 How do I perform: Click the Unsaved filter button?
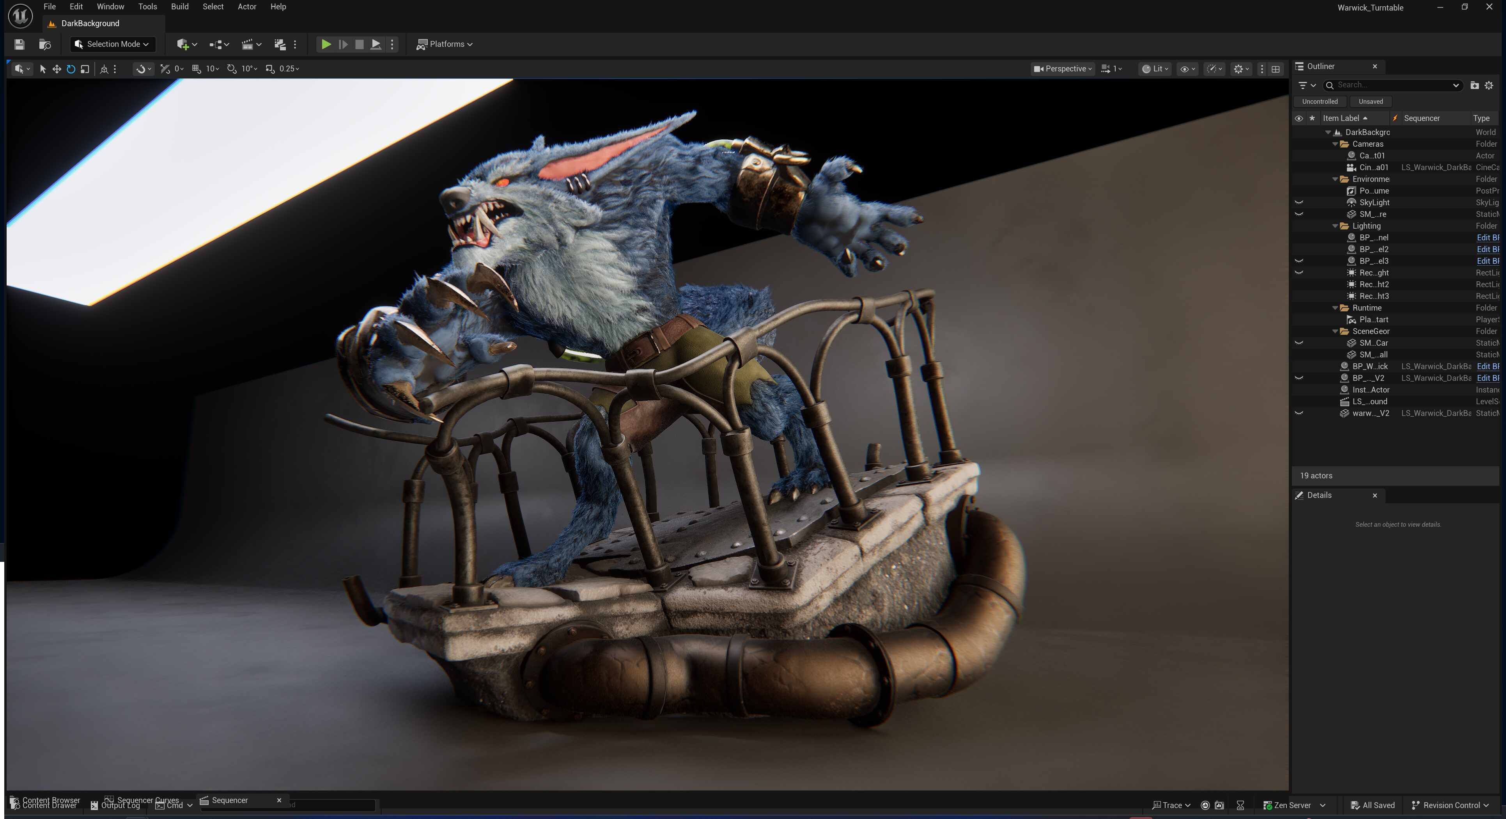pos(1370,101)
